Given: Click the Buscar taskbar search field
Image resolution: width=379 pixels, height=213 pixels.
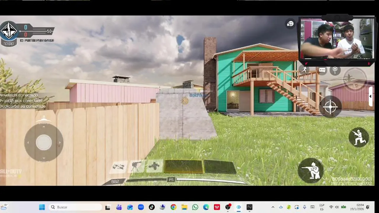Looking at the screenshot, I should [75, 207].
